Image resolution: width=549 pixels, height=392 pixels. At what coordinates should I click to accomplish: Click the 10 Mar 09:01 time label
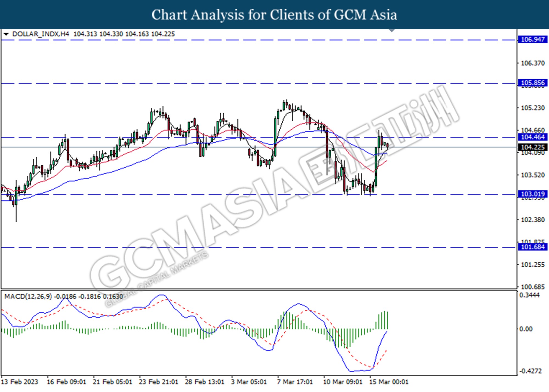pyautogui.click(x=343, y=382)
